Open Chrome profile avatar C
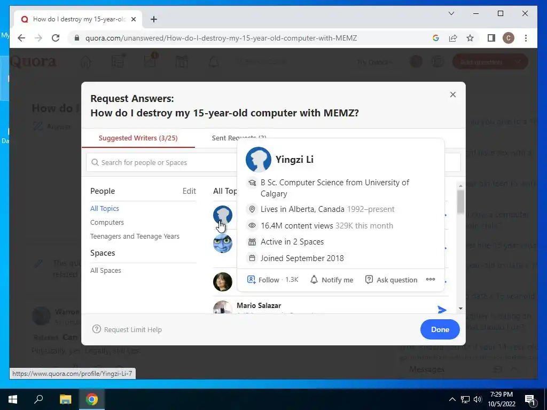The image size is (547, 410). click(x=509, y=38)
